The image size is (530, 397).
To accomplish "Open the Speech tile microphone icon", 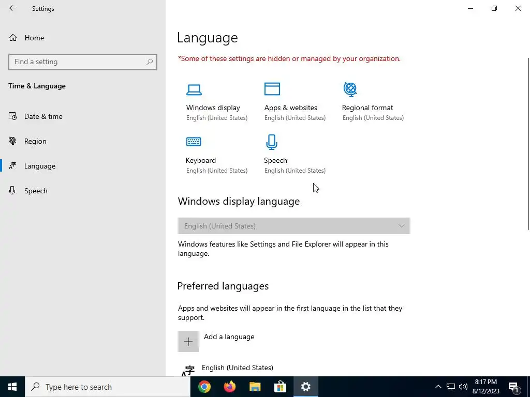I will (272, 142).
